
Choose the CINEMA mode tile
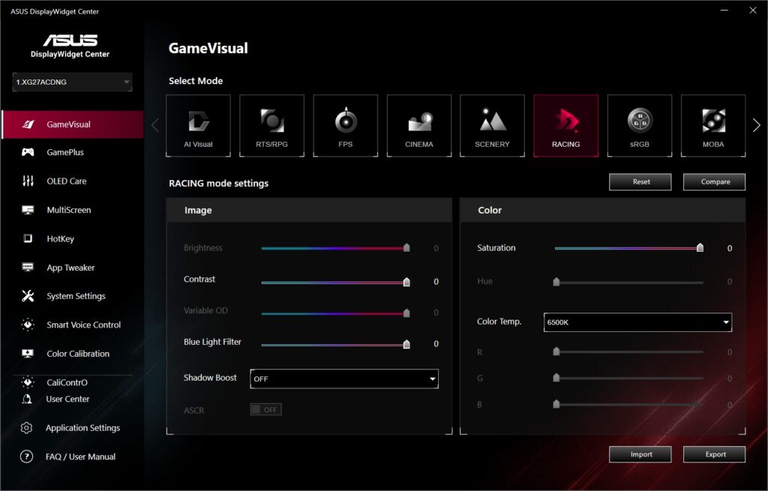418,126
